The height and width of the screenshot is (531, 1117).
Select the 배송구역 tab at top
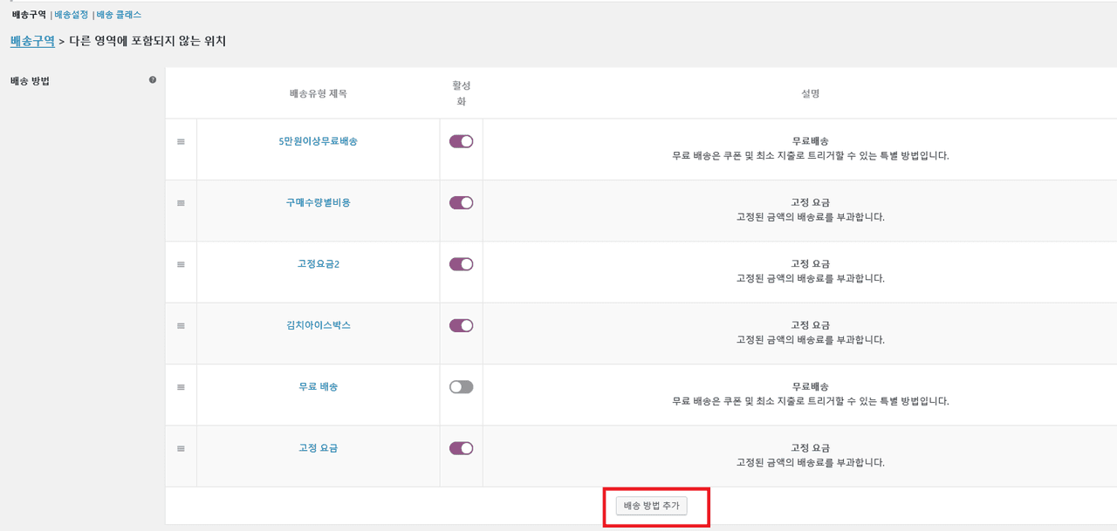click(29, 15)
